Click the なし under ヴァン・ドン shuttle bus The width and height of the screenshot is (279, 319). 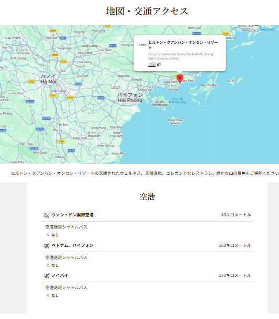pos(55,235)
